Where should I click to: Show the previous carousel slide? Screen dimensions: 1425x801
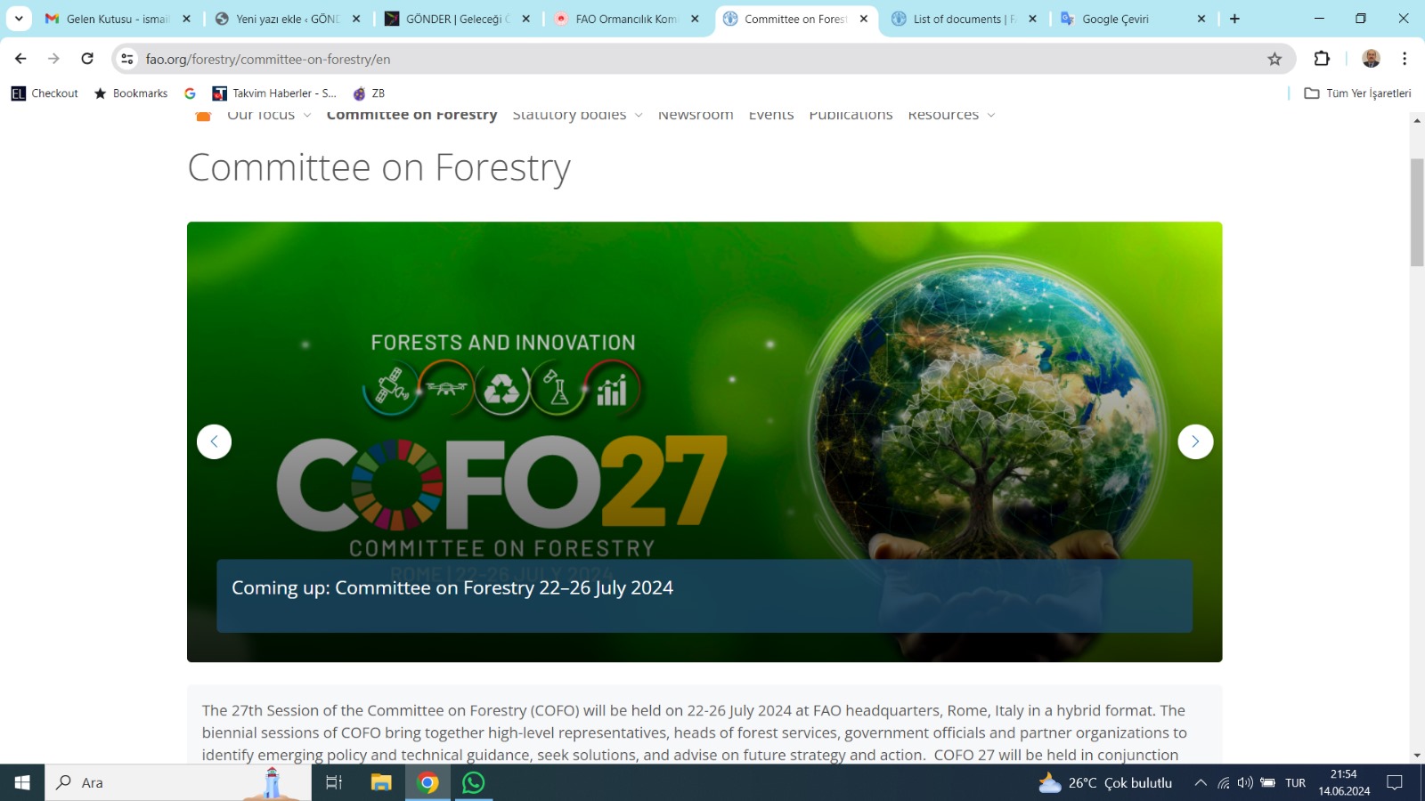[214, 441]
